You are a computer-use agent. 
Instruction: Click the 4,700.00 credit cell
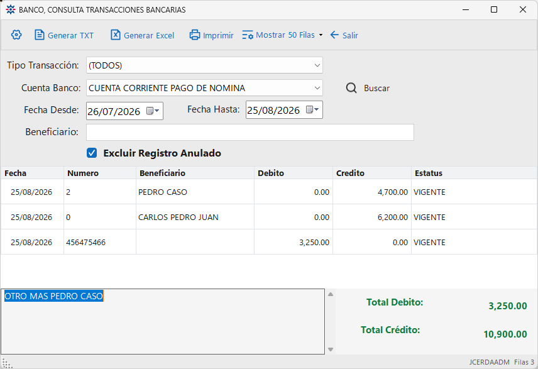pos(372,192)
